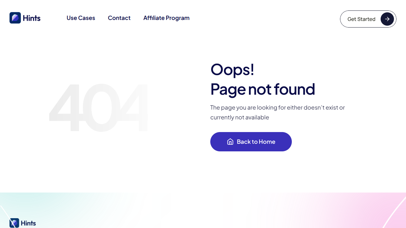406x228 pixels.
Task: Click the 0 in the 404 graphic
Action: coord(101,108)
